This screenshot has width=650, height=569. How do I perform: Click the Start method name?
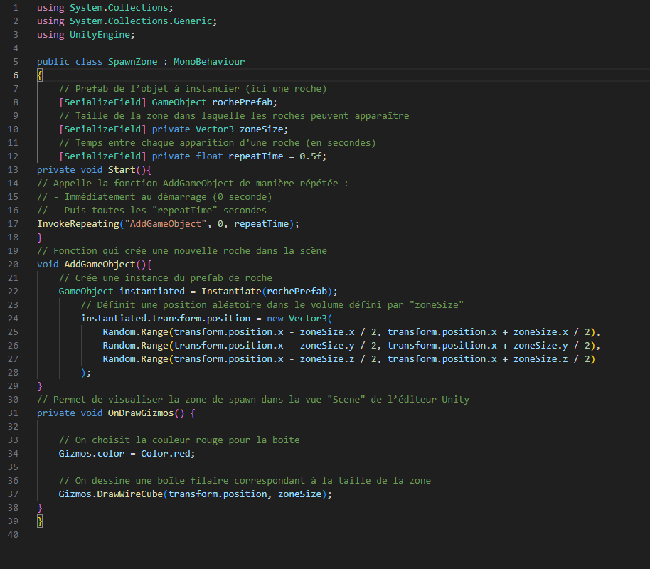(x=121, y=170)
